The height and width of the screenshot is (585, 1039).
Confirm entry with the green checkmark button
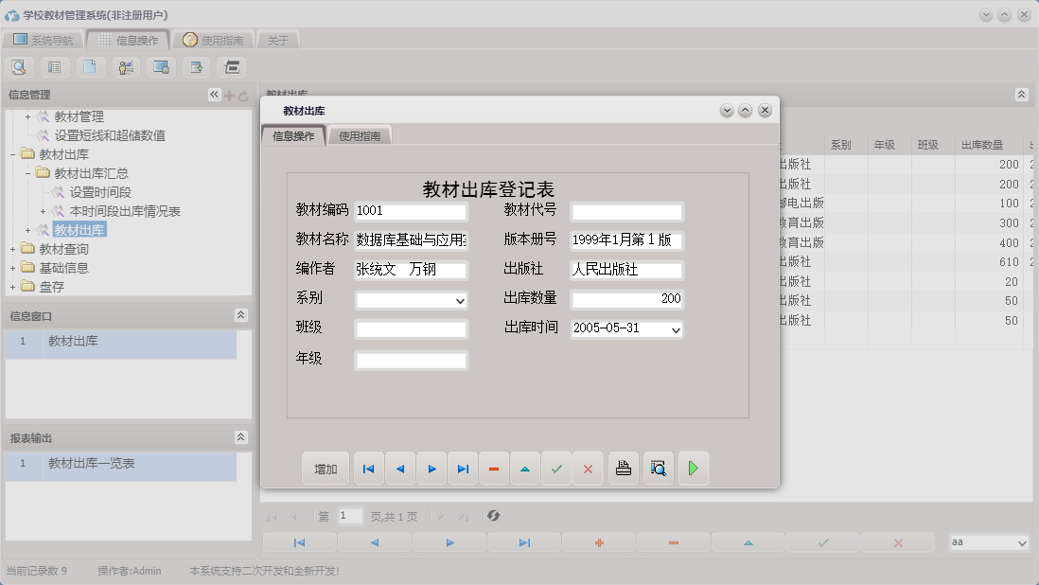556,467
